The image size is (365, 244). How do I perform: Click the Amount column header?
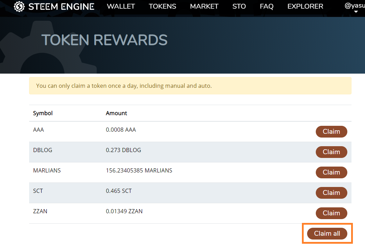coord(116,113)
